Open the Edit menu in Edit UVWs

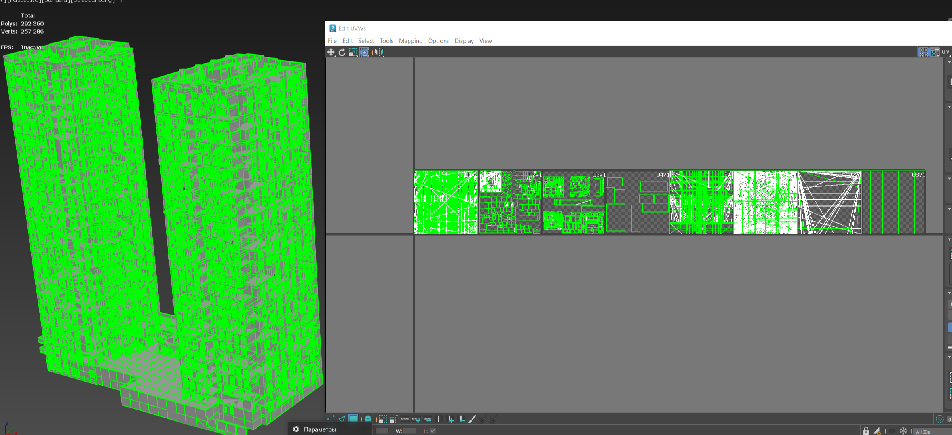click(348, 41)
